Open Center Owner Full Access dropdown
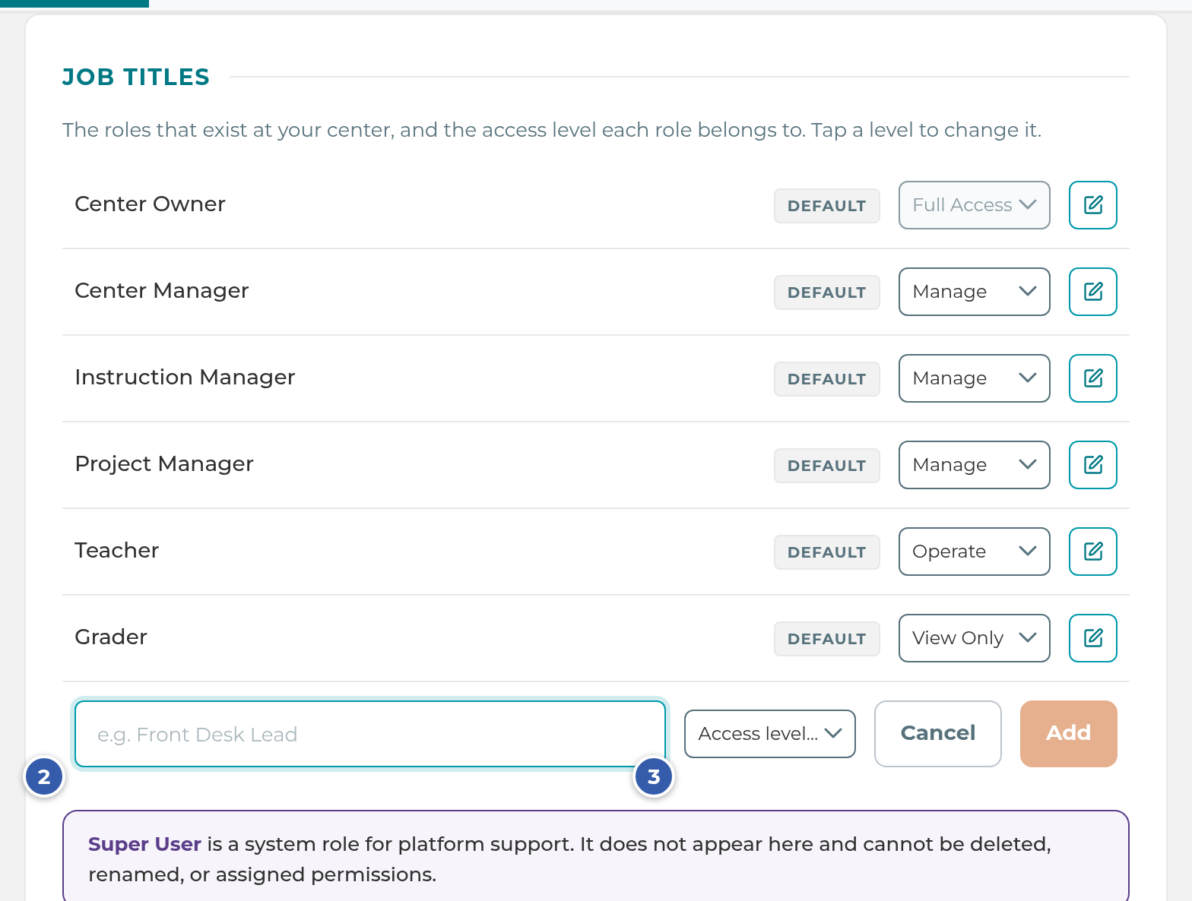Viewport: 1192px width, 901px height. [x=974, y=205]
